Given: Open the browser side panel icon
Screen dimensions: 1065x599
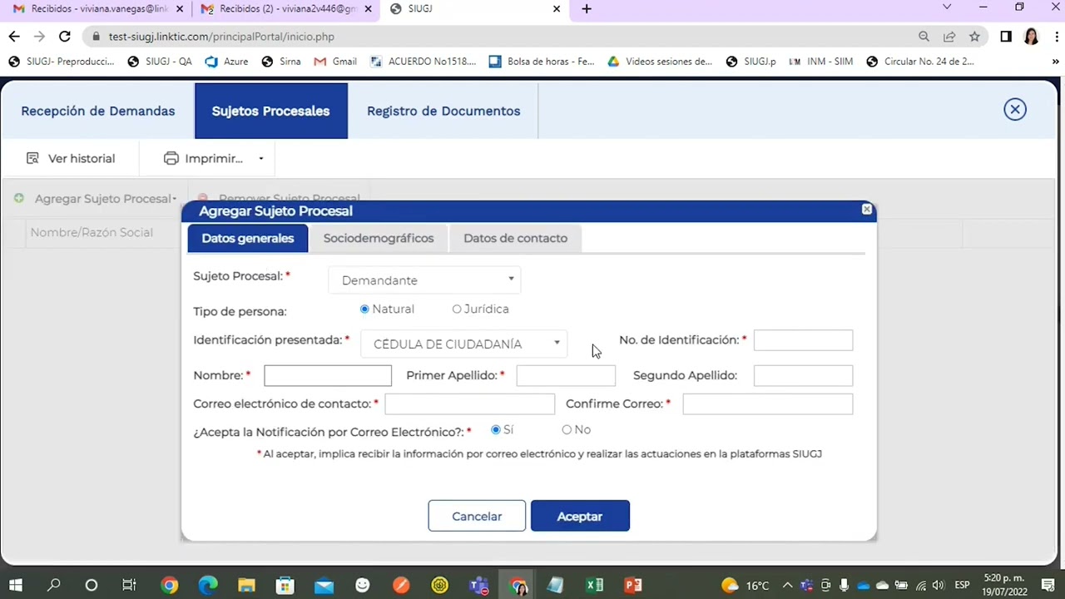Looking at the screenshot, I should [1006, 37].
